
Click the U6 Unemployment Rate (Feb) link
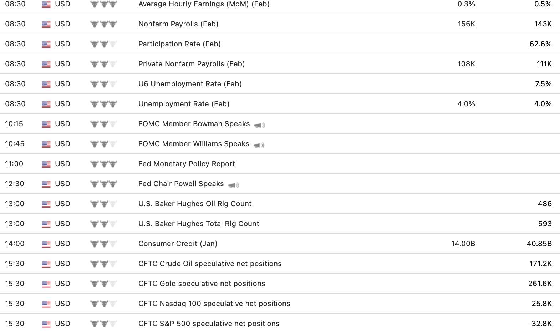pyautogui.click(x=190, y=84)
